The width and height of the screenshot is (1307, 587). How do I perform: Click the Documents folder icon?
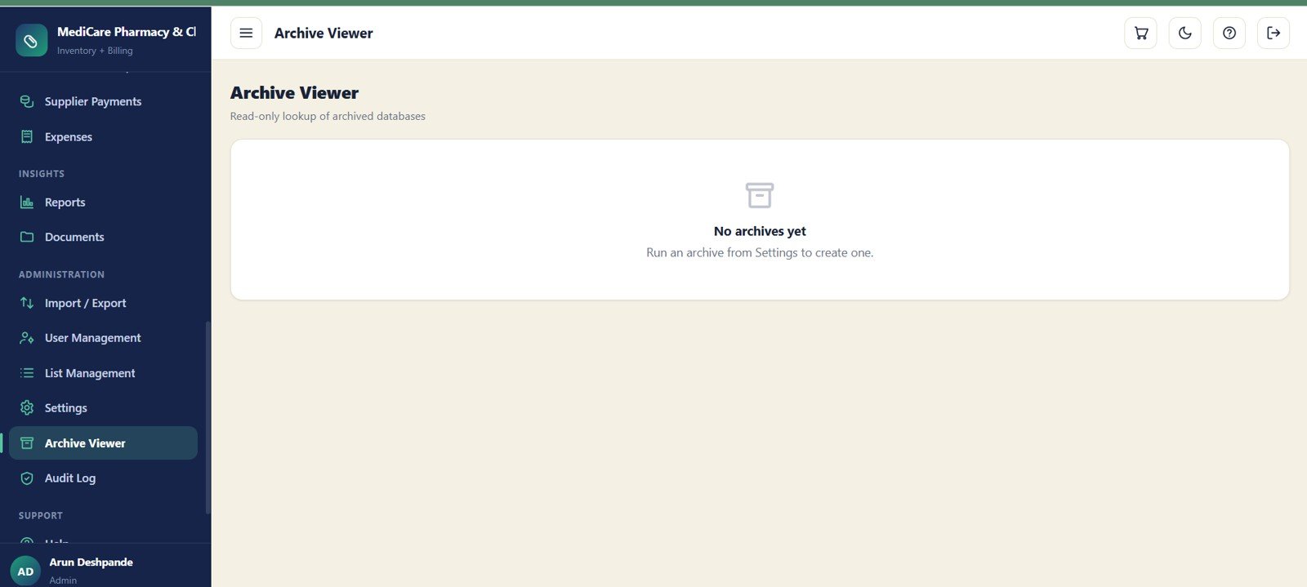pos(27,237)
